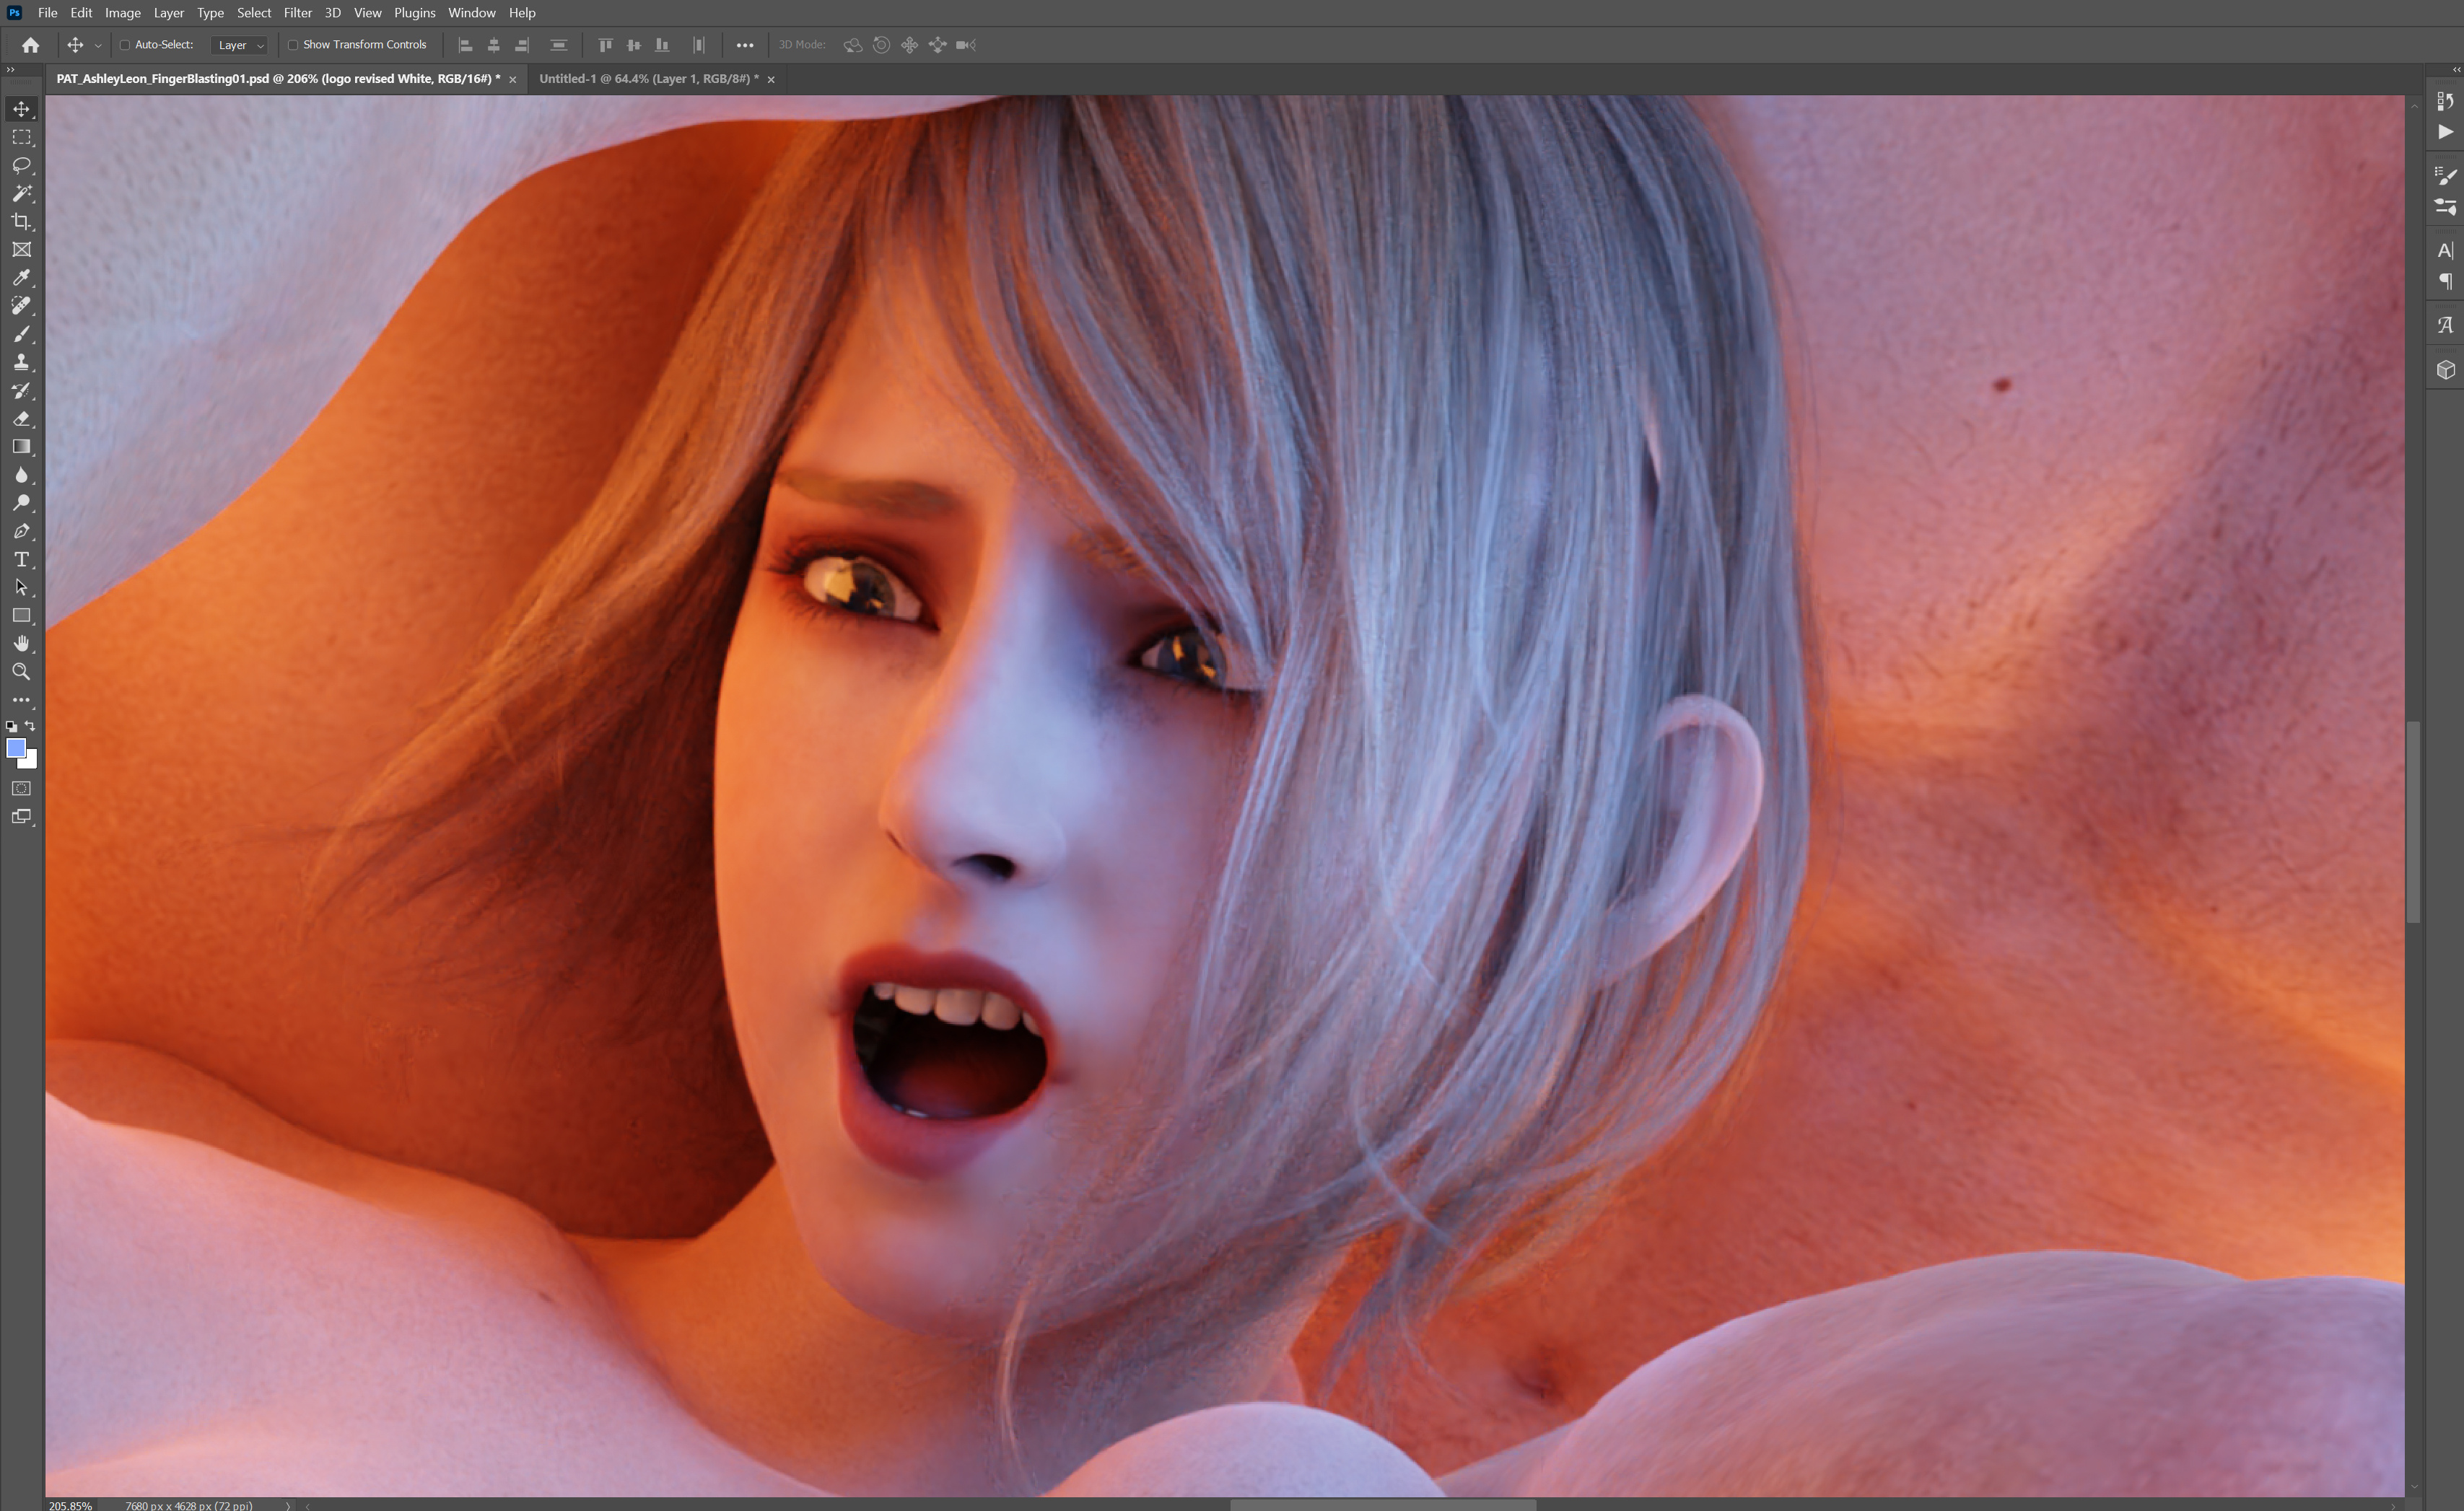2464x1511 pixels.
Task: Open the Character panel
Action: coord(2445,250)
